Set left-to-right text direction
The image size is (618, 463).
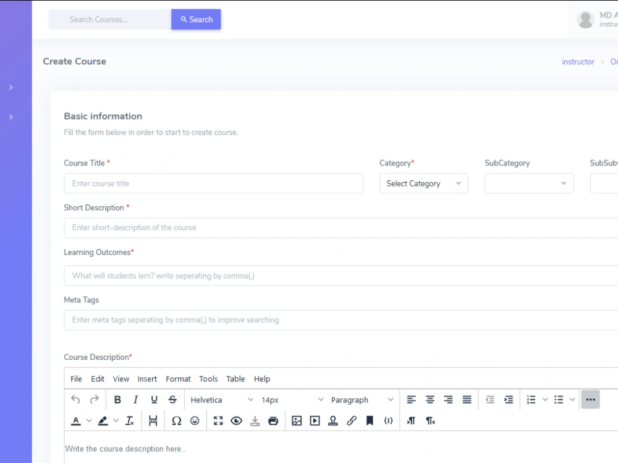click(x=411, y=421)
